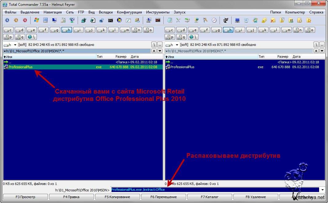
Task: Open the Инструменты menu
Action: [158, 12]
